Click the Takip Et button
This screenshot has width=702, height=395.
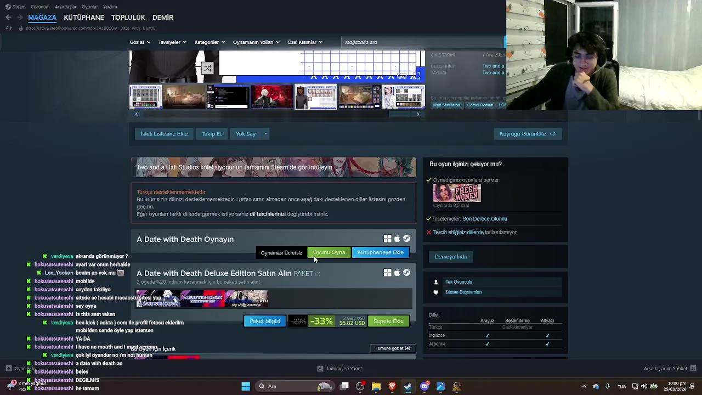[x=212, y=134]
